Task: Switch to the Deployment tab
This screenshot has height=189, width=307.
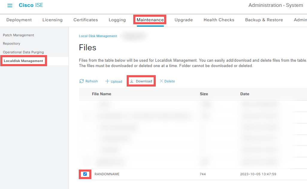Action: point(19,20)
